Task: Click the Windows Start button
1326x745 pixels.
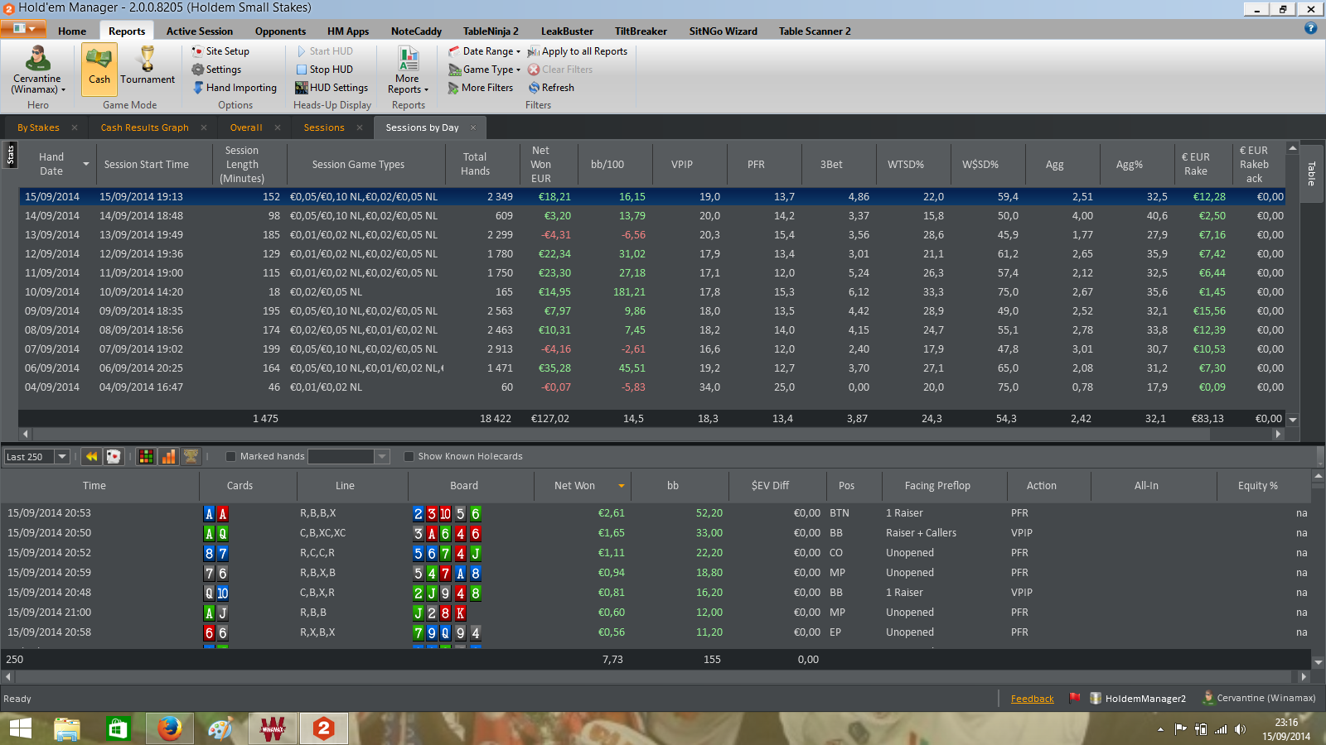Action: click(x=20, y=729)
